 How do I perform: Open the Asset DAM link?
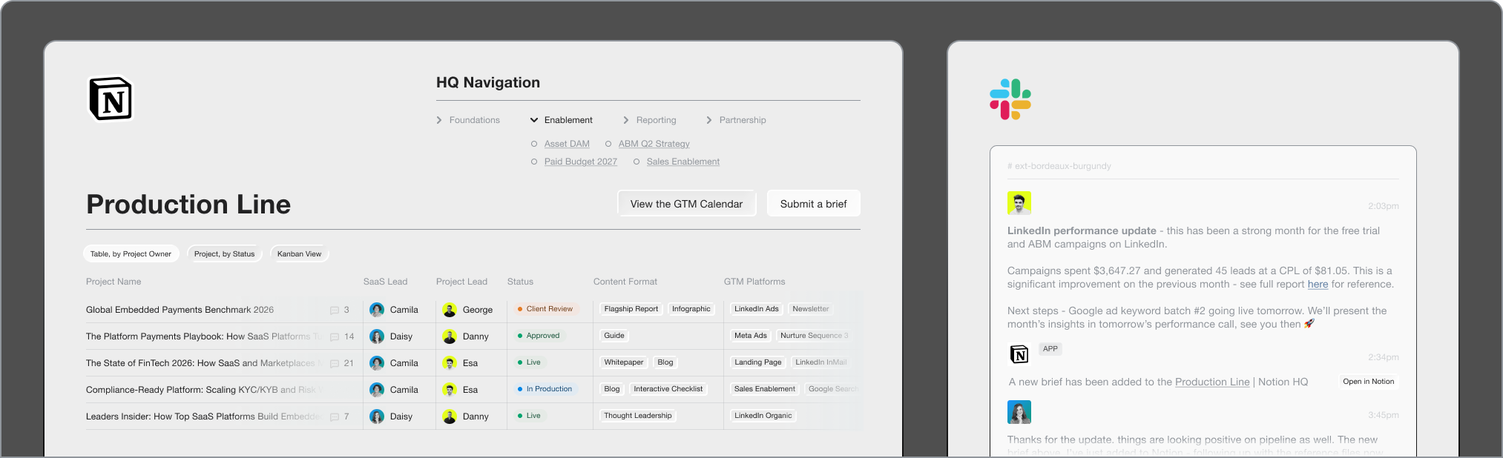(x=567, y=144)
